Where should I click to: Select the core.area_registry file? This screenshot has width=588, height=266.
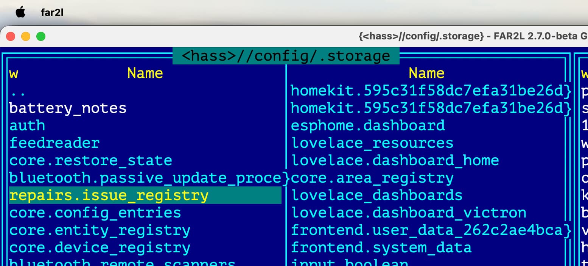[x=373, y=178]
